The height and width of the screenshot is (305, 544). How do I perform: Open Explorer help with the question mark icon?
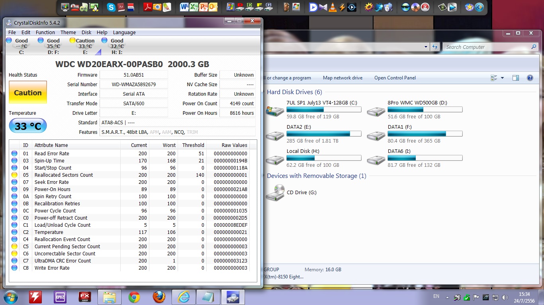[x=530, y=78]
